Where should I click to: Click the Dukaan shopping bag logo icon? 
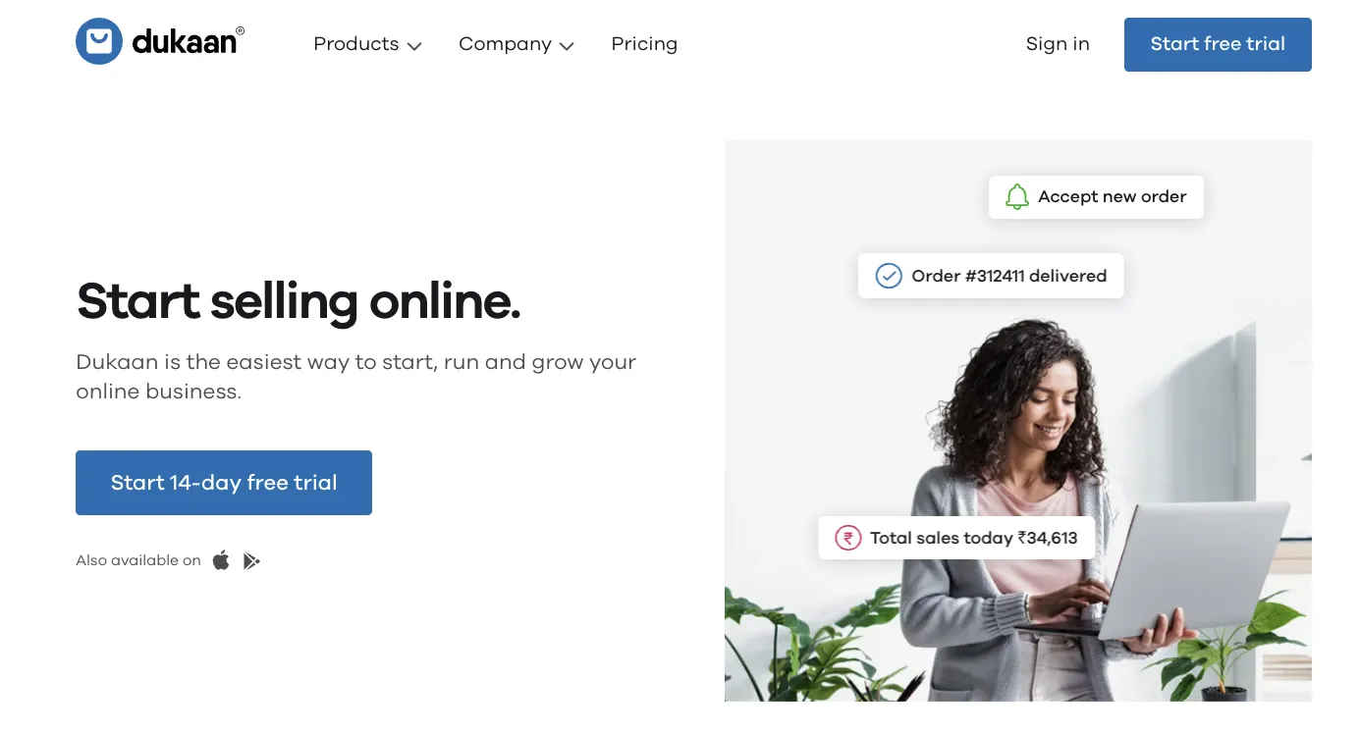pos(99,41)
